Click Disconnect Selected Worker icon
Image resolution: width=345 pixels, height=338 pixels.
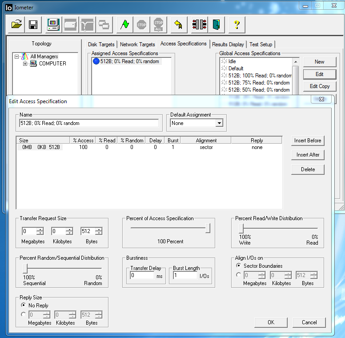199,24
